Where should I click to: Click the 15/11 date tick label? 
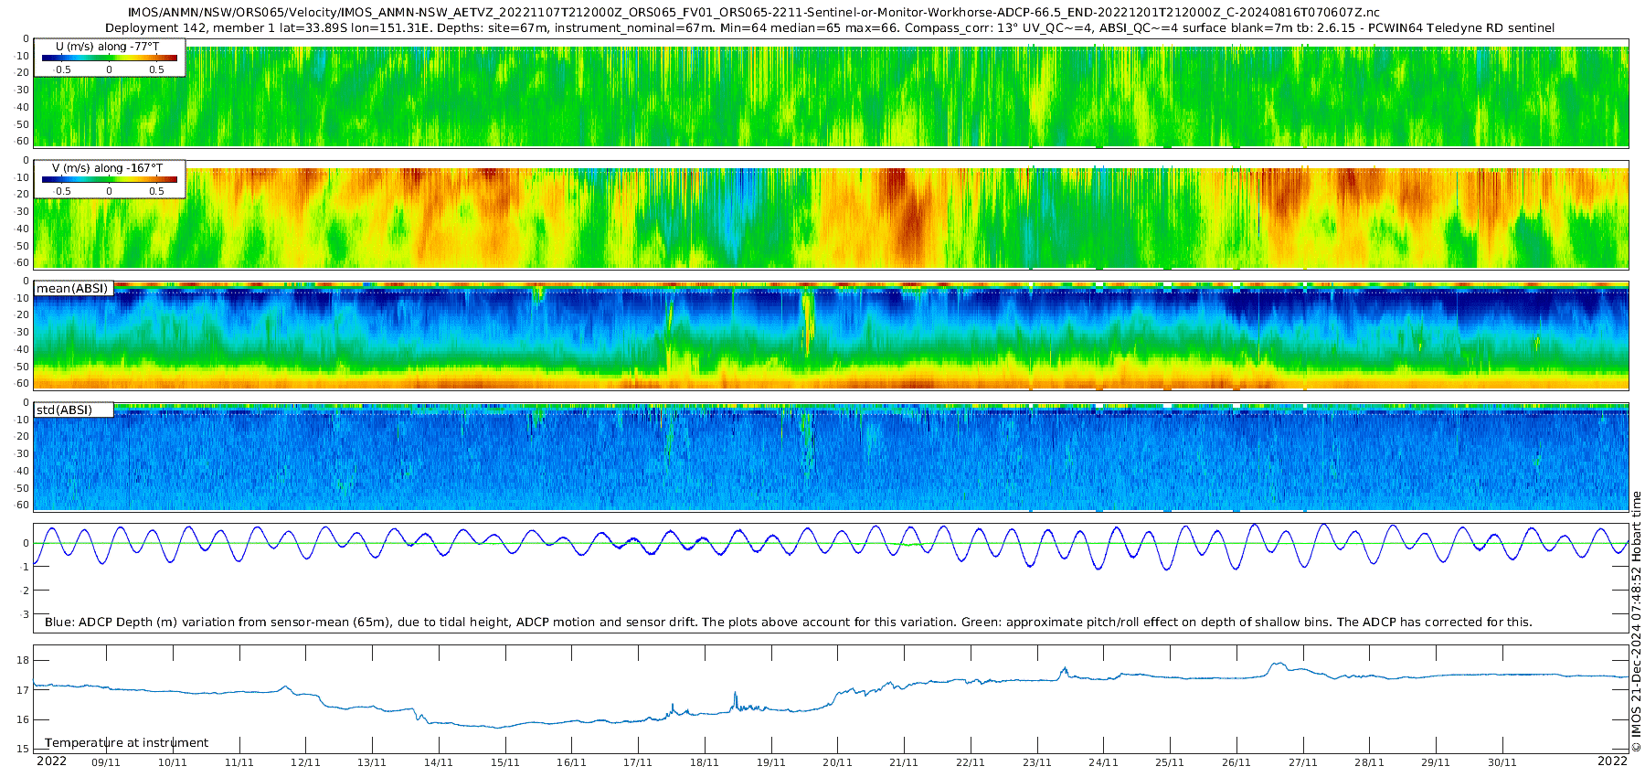point(504,762)
